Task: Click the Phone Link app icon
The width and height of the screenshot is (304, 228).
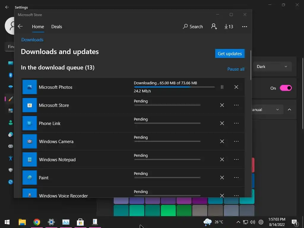Action: tap(30, 123)
